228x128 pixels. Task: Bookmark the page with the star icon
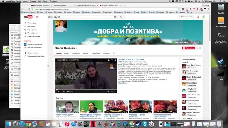(x=179, y=9)
